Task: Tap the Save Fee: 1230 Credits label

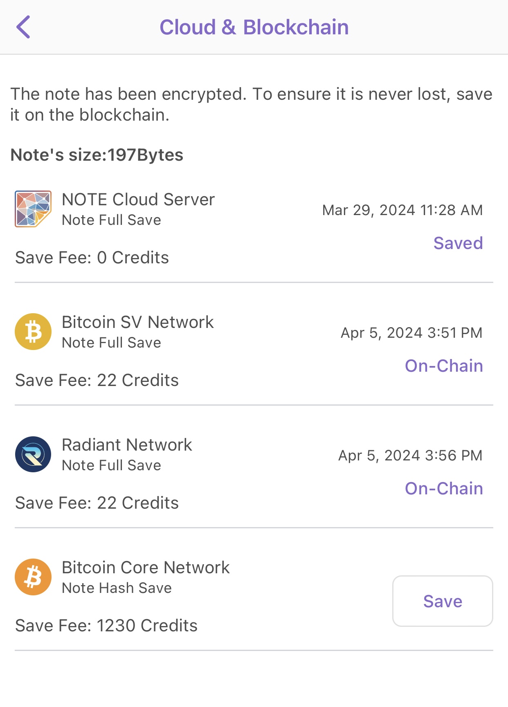Action: coord(106,626)
